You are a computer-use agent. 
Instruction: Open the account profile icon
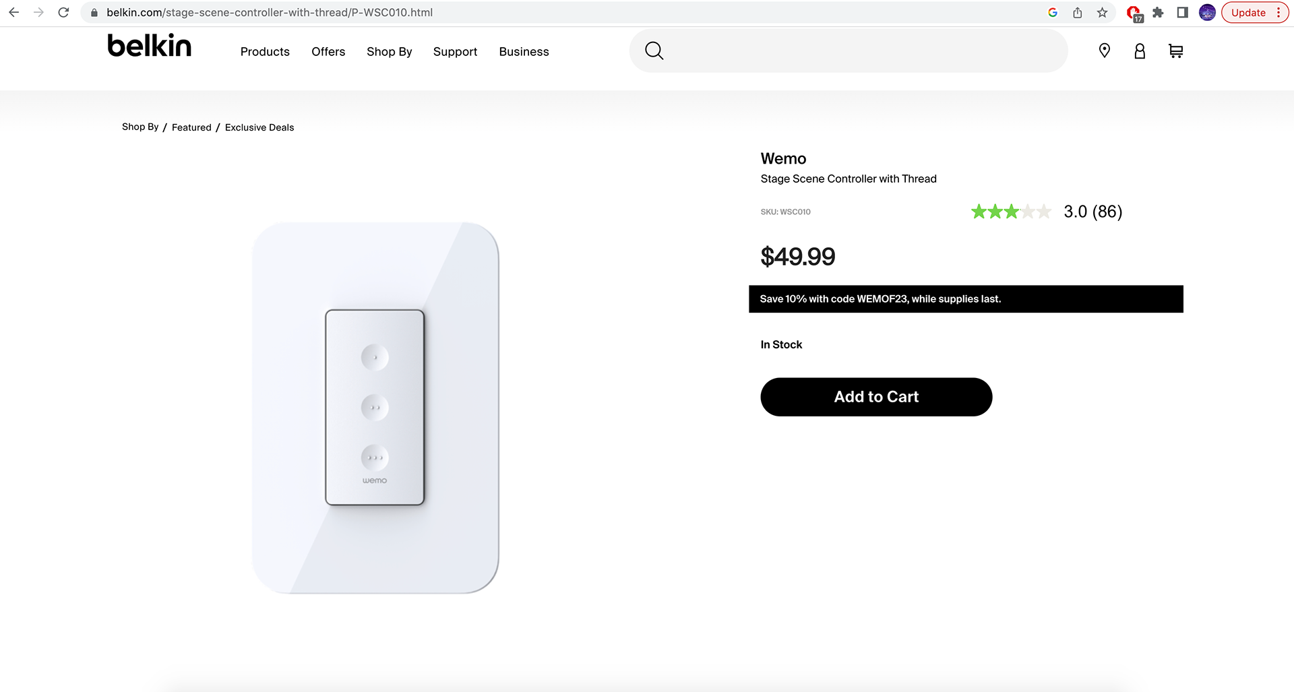[x=1140, y=51]
